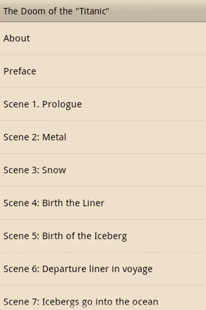The image size is (206, 310).
Task: Open the Icebergs go into the ocean chapter
Action: [100, 302]
